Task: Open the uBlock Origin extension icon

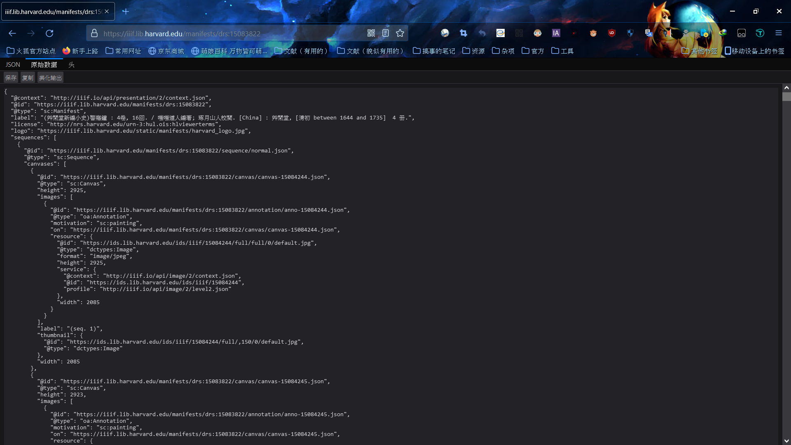Action: 612,33
